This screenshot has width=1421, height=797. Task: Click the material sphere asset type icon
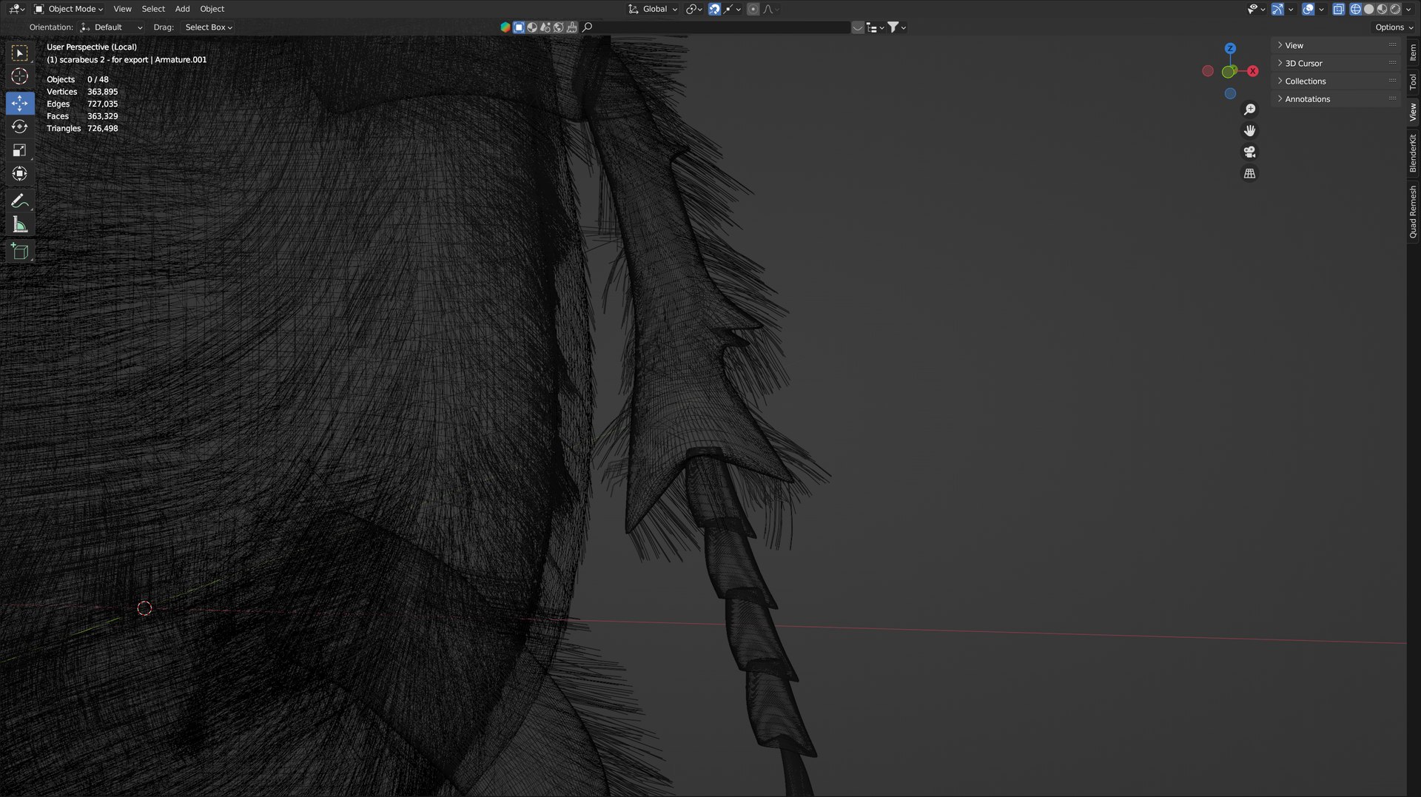(x=532, y=27)
